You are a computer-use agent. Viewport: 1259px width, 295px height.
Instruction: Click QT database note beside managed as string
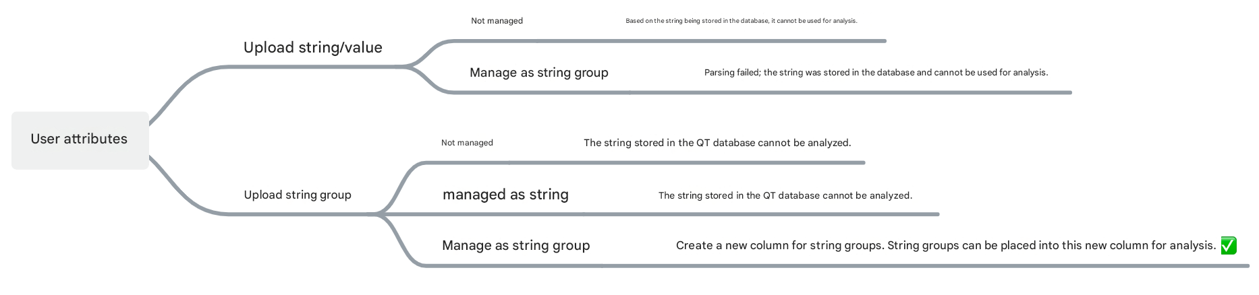pos(785,195)
